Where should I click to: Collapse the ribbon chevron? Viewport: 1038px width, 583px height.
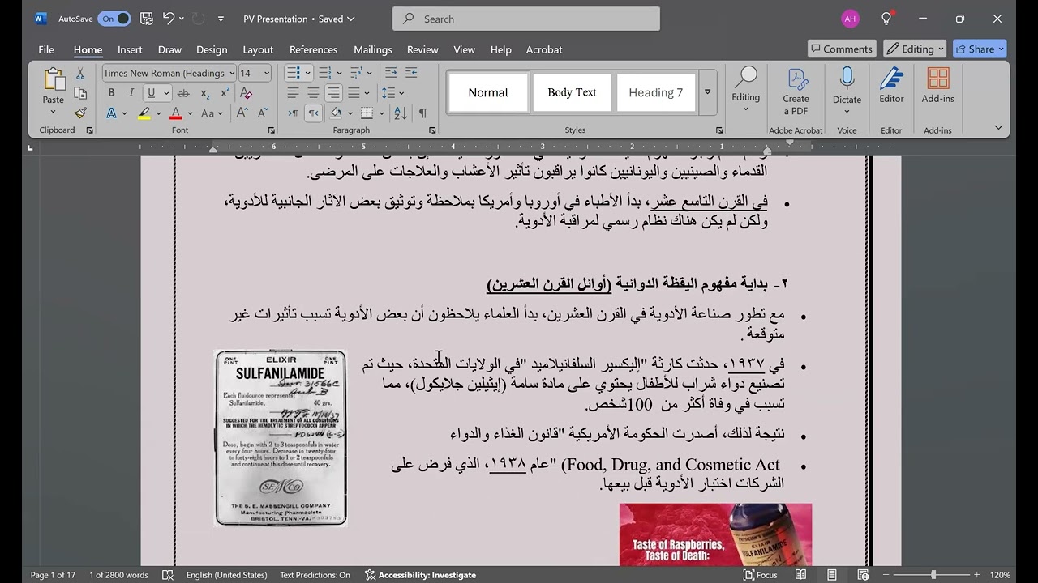click(998, 127)
